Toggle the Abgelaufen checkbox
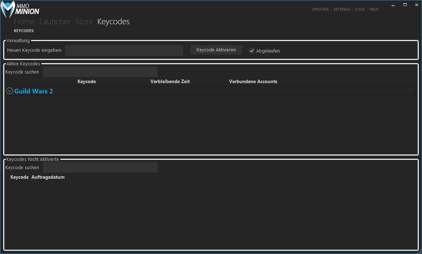This screenshot has height=254, width=422. point(252,51)
